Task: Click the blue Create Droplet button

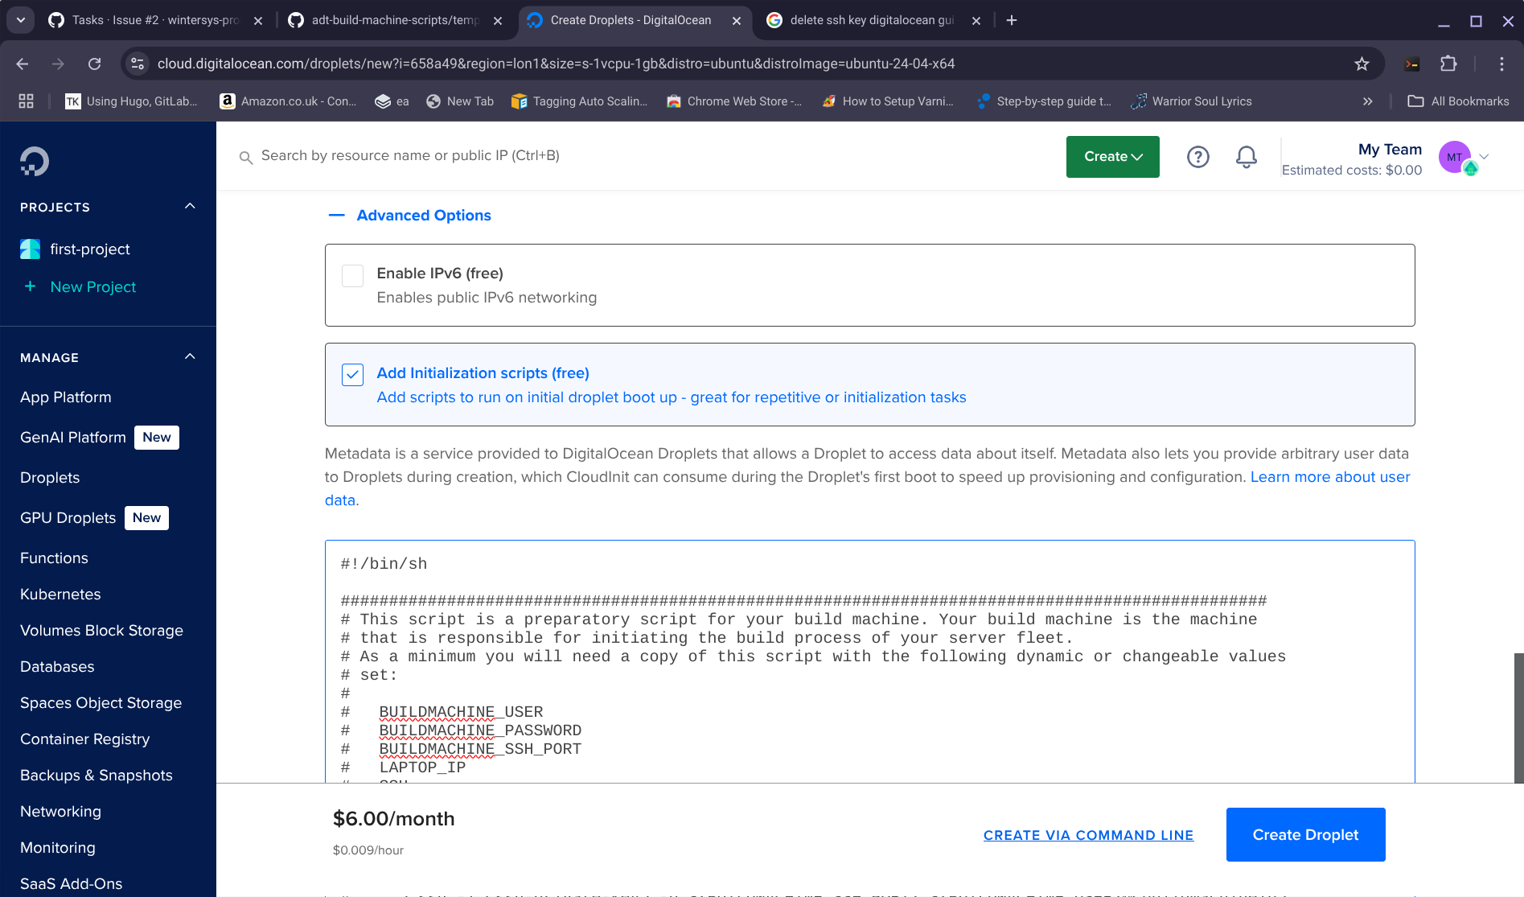Action: pos(1304,835)
